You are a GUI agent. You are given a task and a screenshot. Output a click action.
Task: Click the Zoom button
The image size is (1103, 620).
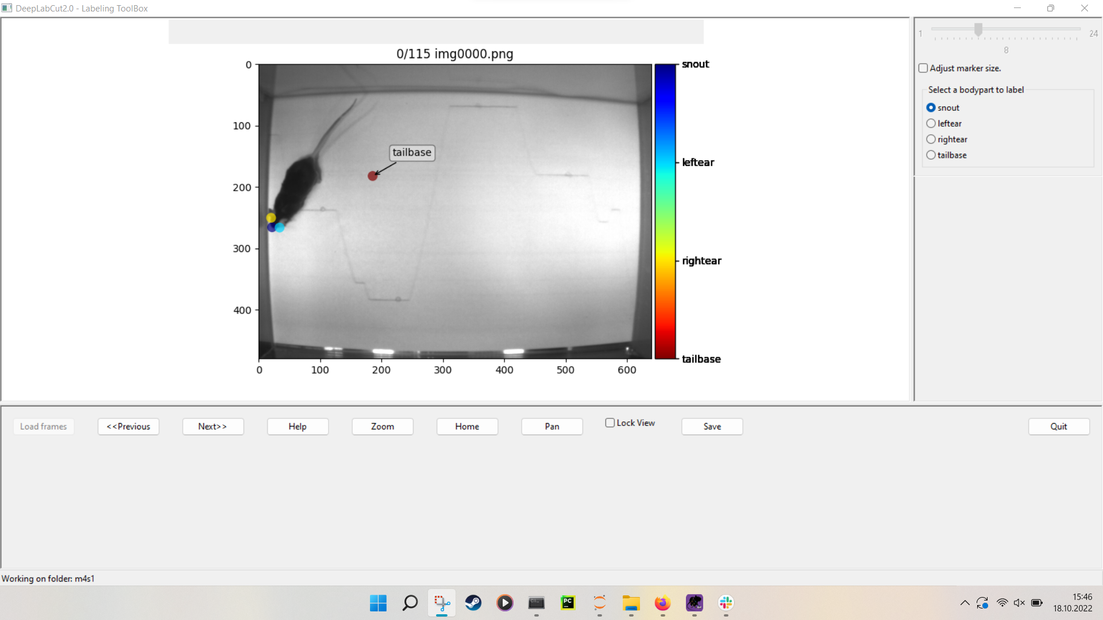click(382, 427)
